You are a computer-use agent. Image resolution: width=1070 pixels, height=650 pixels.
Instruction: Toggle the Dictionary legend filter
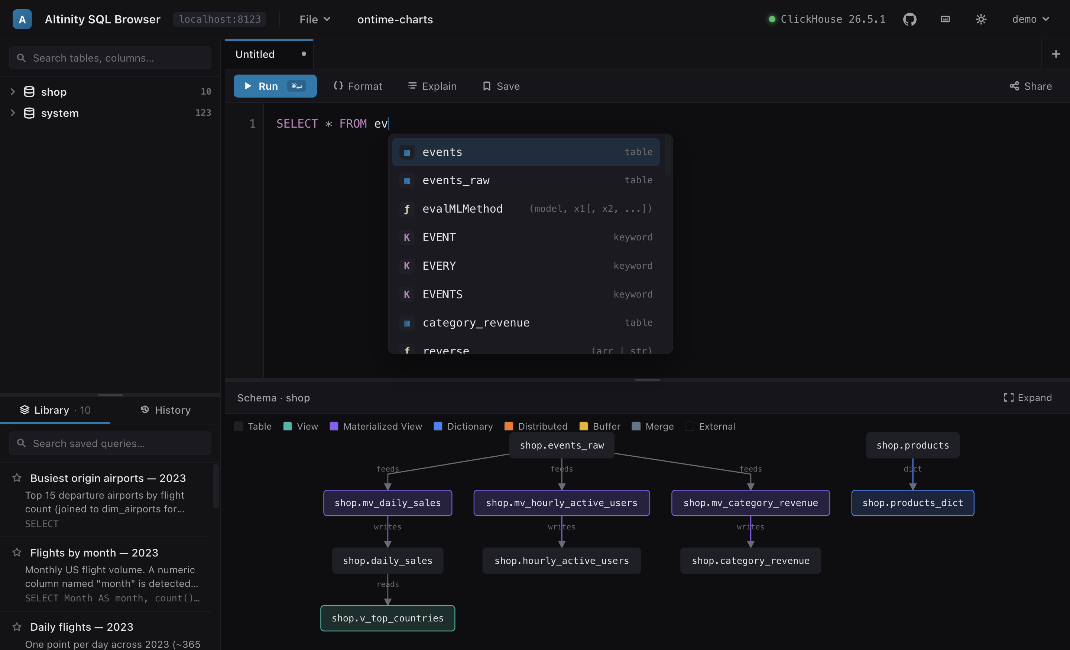463,426
